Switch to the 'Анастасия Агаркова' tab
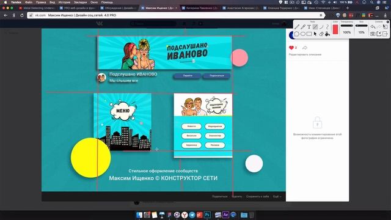Image resolution: width=391 pixels, height=220 pixels. pyautogui.click(x=241, y=8)
